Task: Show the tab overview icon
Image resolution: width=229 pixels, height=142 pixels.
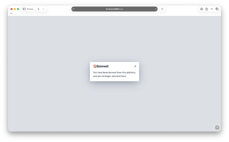Action: (217, 9)
